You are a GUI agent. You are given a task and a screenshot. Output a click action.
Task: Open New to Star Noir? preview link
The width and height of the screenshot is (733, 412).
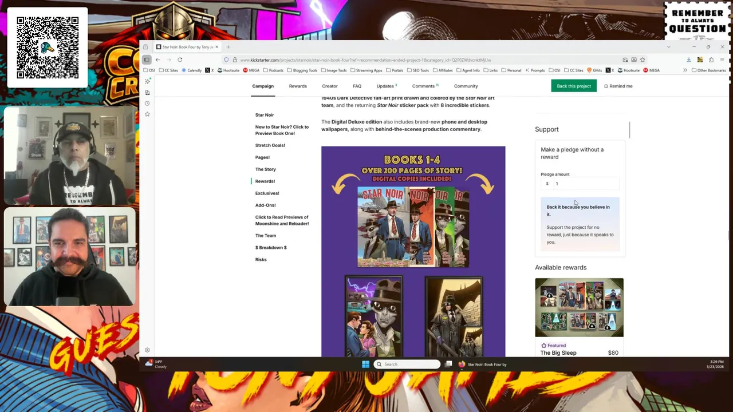[282, 130]
